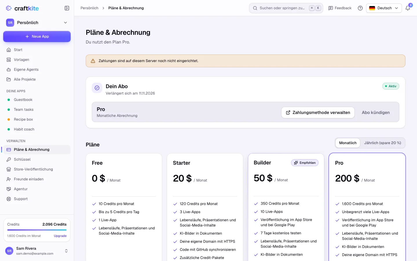The height and width of the screenshot is (261, 417).
Task: Create a new app with Neue App
Action: 37,37
